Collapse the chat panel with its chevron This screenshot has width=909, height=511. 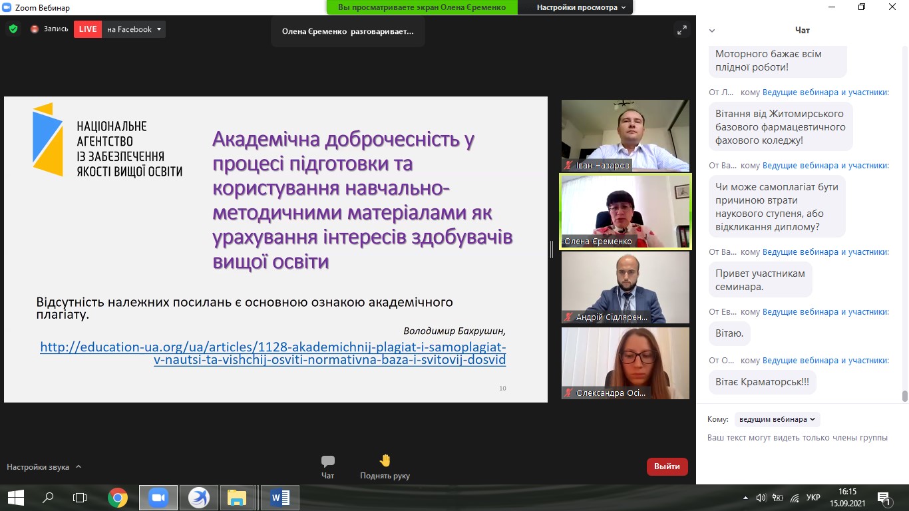coord(712,31)
